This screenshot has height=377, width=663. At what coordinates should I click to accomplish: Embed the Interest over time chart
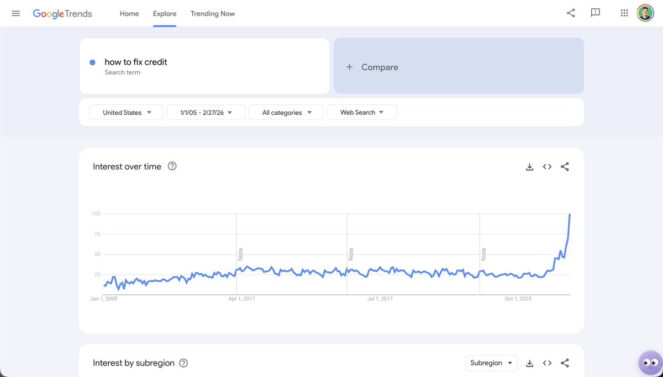547,167
